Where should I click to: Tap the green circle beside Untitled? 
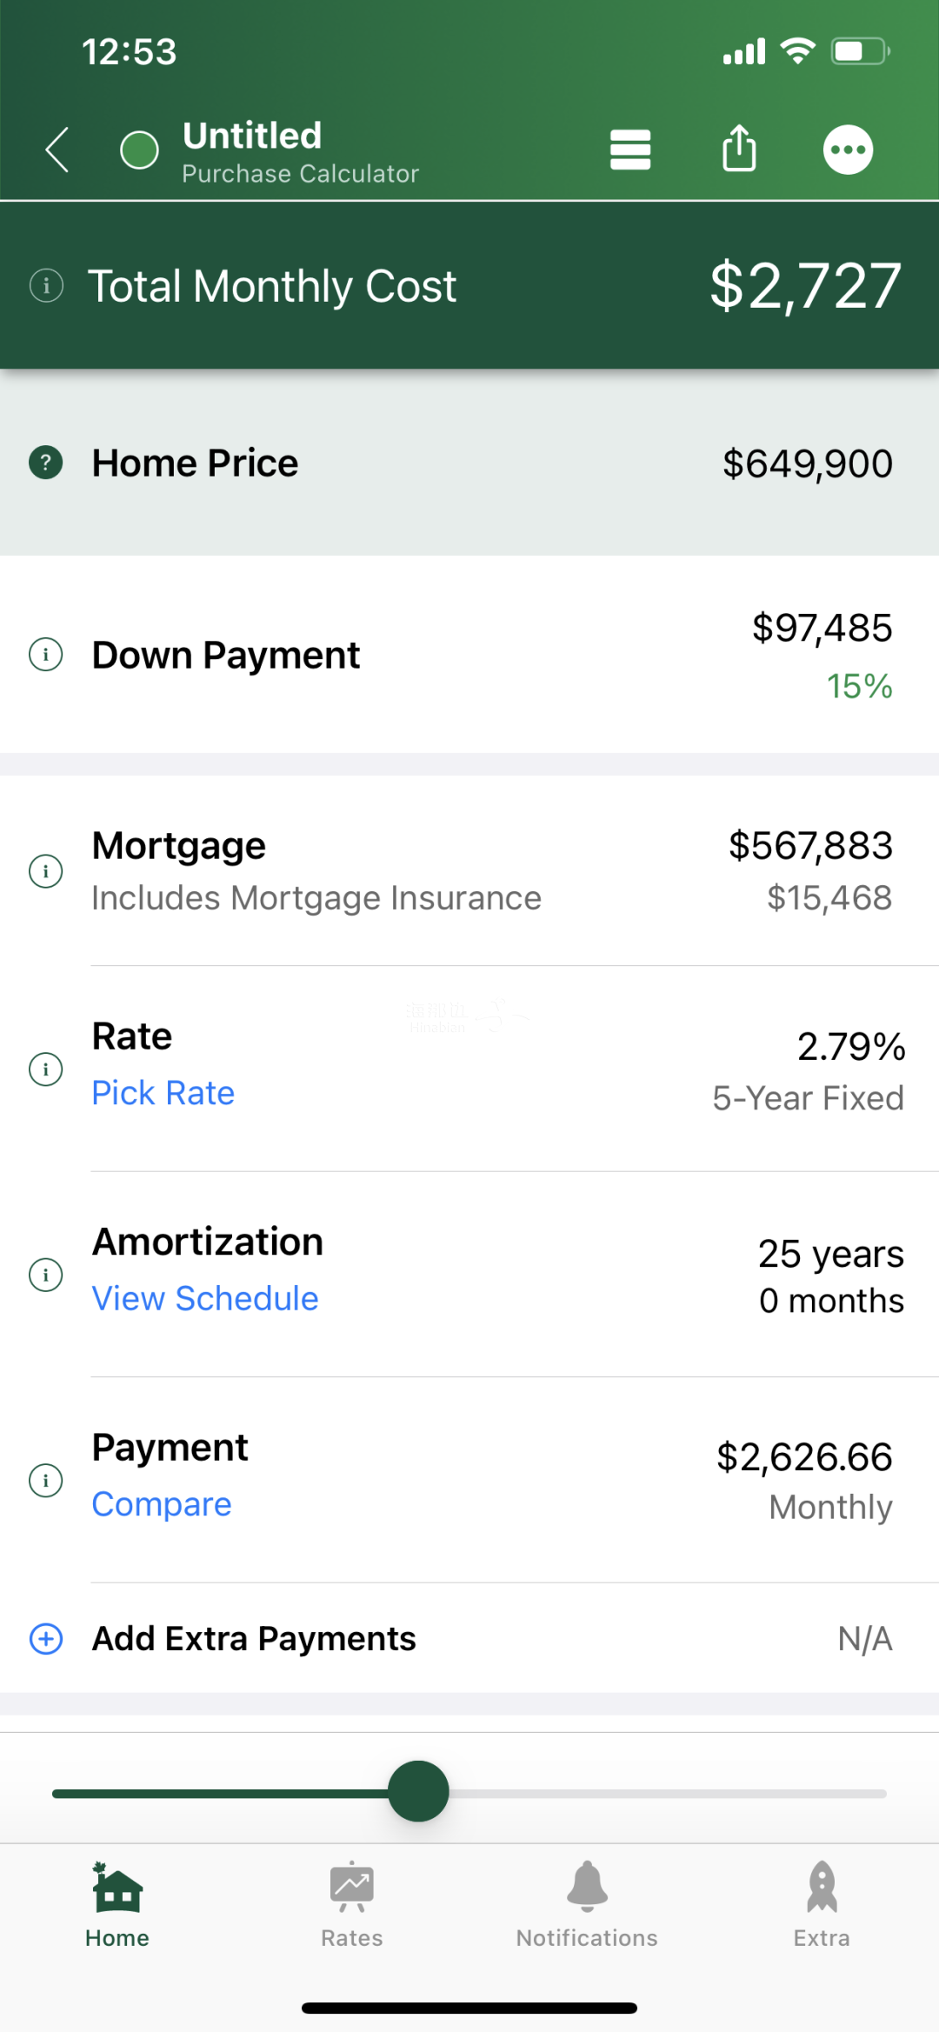tap(139, 150)
